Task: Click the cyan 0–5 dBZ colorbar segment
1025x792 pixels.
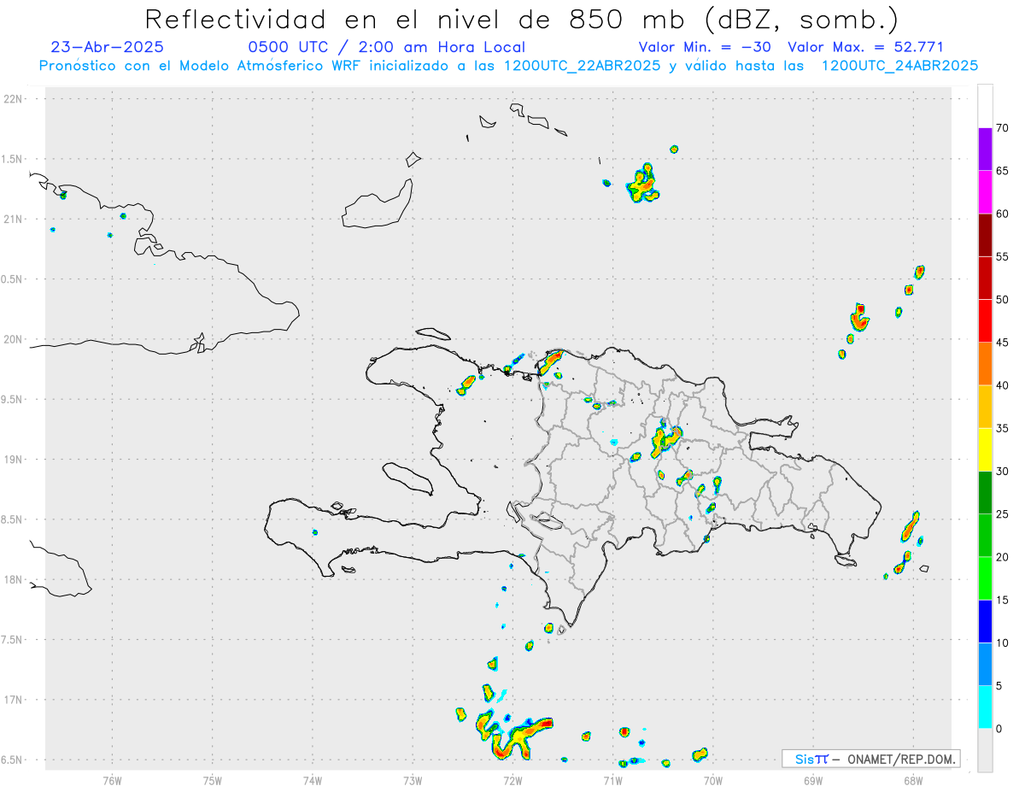Action: pyautogui.click(x=985, y=707)
